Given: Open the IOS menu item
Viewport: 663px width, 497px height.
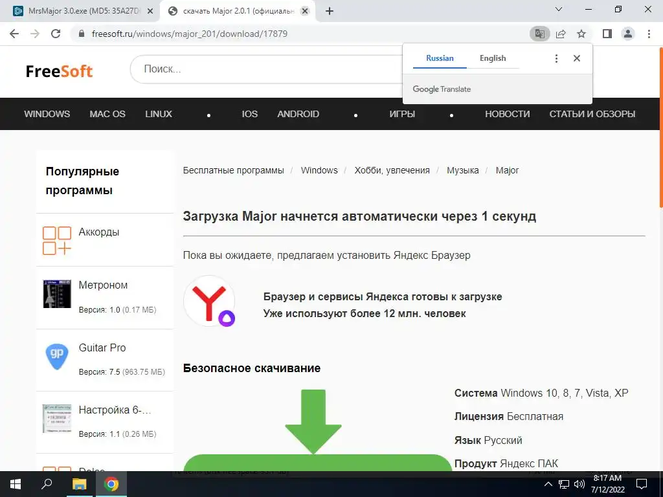Looking at the screenshot, I should 249,114.
